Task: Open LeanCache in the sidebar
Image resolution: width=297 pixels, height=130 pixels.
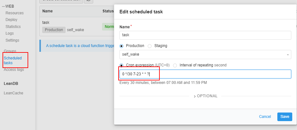Action: [13, 93]
